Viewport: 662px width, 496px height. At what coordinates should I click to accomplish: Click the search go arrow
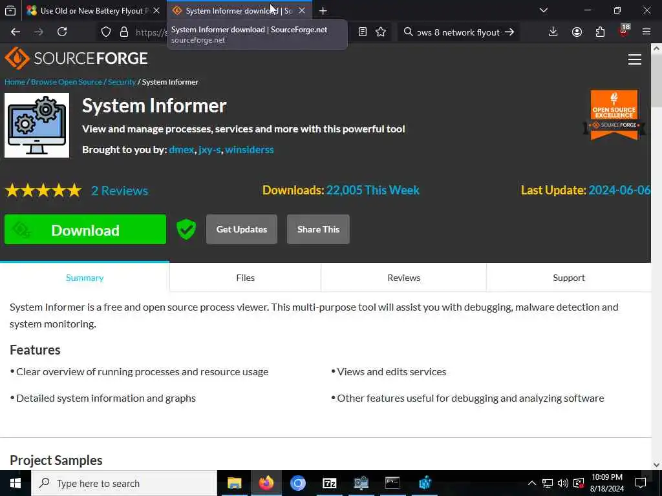tap(509, 32)
